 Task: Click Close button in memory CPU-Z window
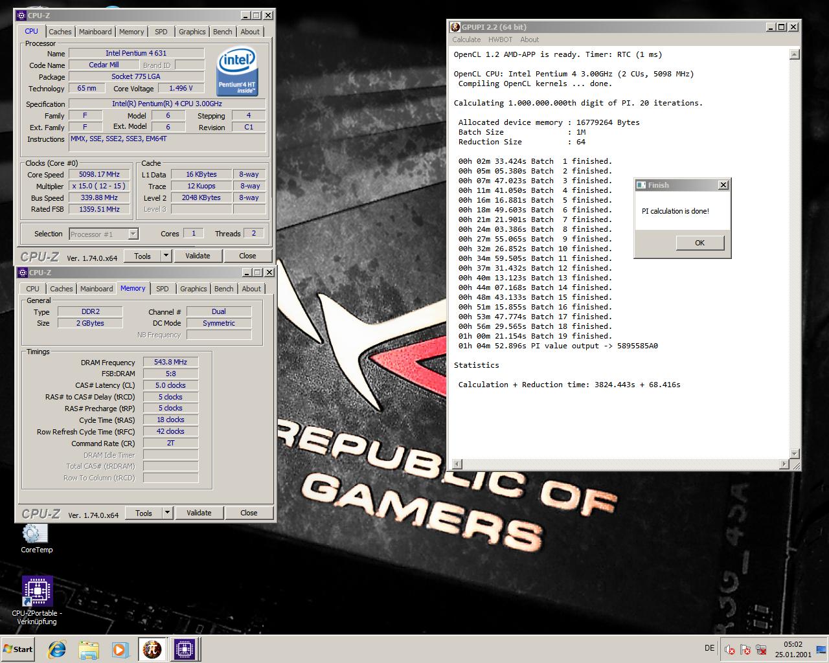[x=249, y=513]
